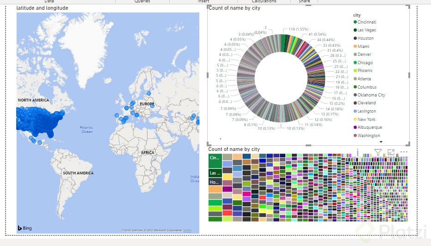Image resolution: width=431 pixels, height=246 pixels.
Task: Select the 'Ho...' tile in the treemap
Action: (x=215, y=182)
